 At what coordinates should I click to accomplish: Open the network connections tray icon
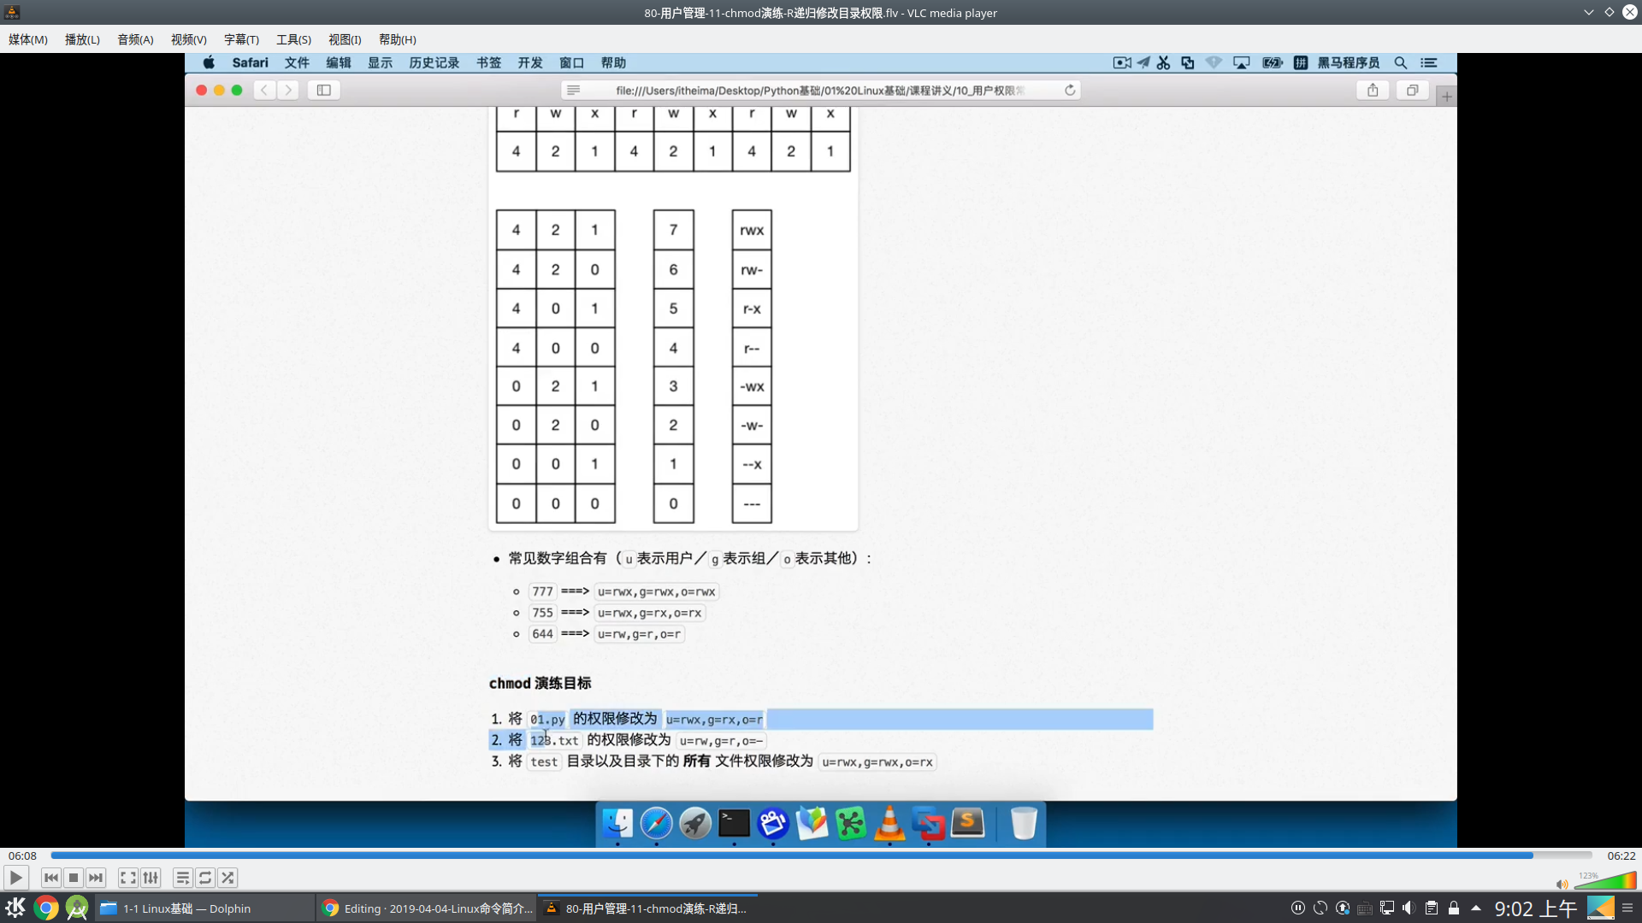coord(1387,908)
